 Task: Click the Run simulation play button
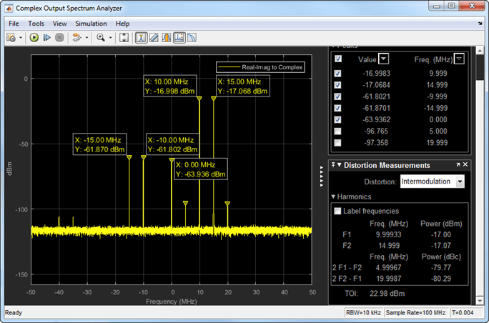tap(34, 37)
